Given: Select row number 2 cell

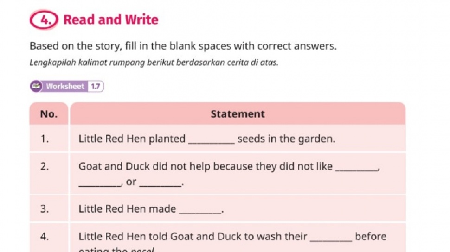Looking at the screenshot, I should point(45,167).
